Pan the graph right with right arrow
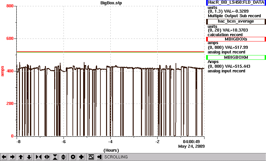 coord(12,157)
